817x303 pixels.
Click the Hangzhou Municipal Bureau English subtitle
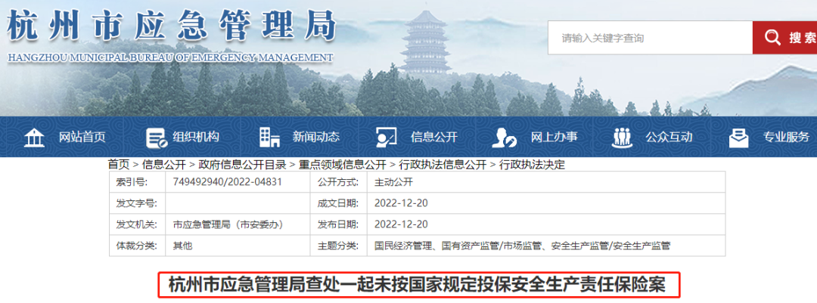tap(170, 57)
